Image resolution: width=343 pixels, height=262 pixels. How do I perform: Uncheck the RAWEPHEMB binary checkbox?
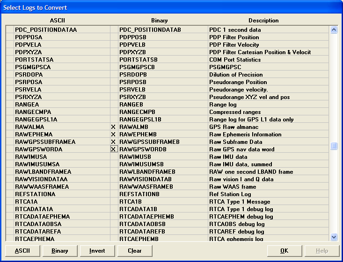113,135
